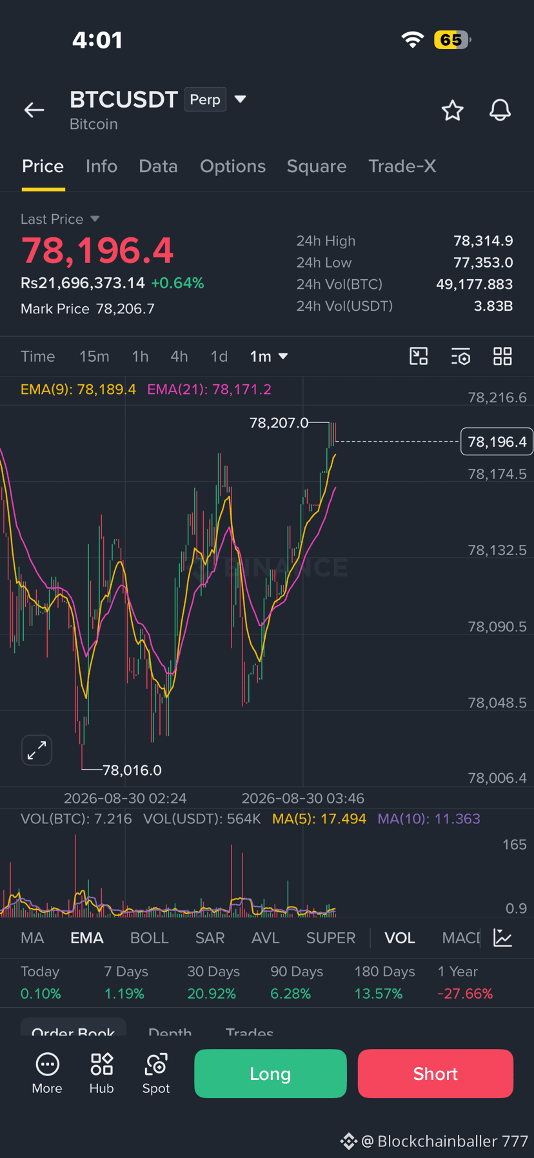Image resolution: width=534 pixels, height=1158 pixels.
Task: Open the Data tab
Action: pos(158,166)
